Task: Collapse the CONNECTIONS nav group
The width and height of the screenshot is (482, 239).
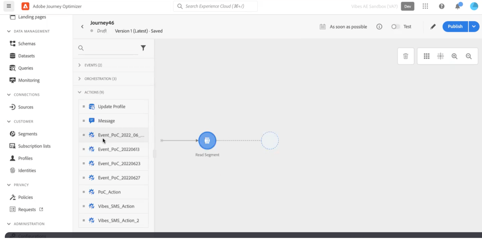Action: point(9,95)
